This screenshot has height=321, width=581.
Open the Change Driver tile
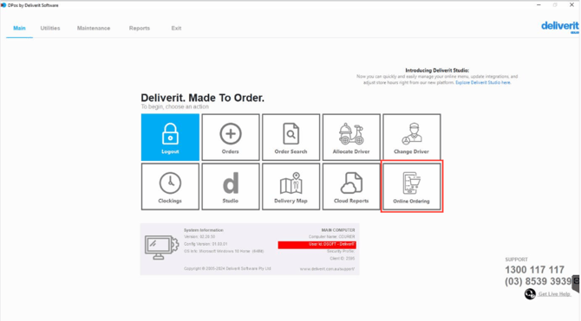412,138
